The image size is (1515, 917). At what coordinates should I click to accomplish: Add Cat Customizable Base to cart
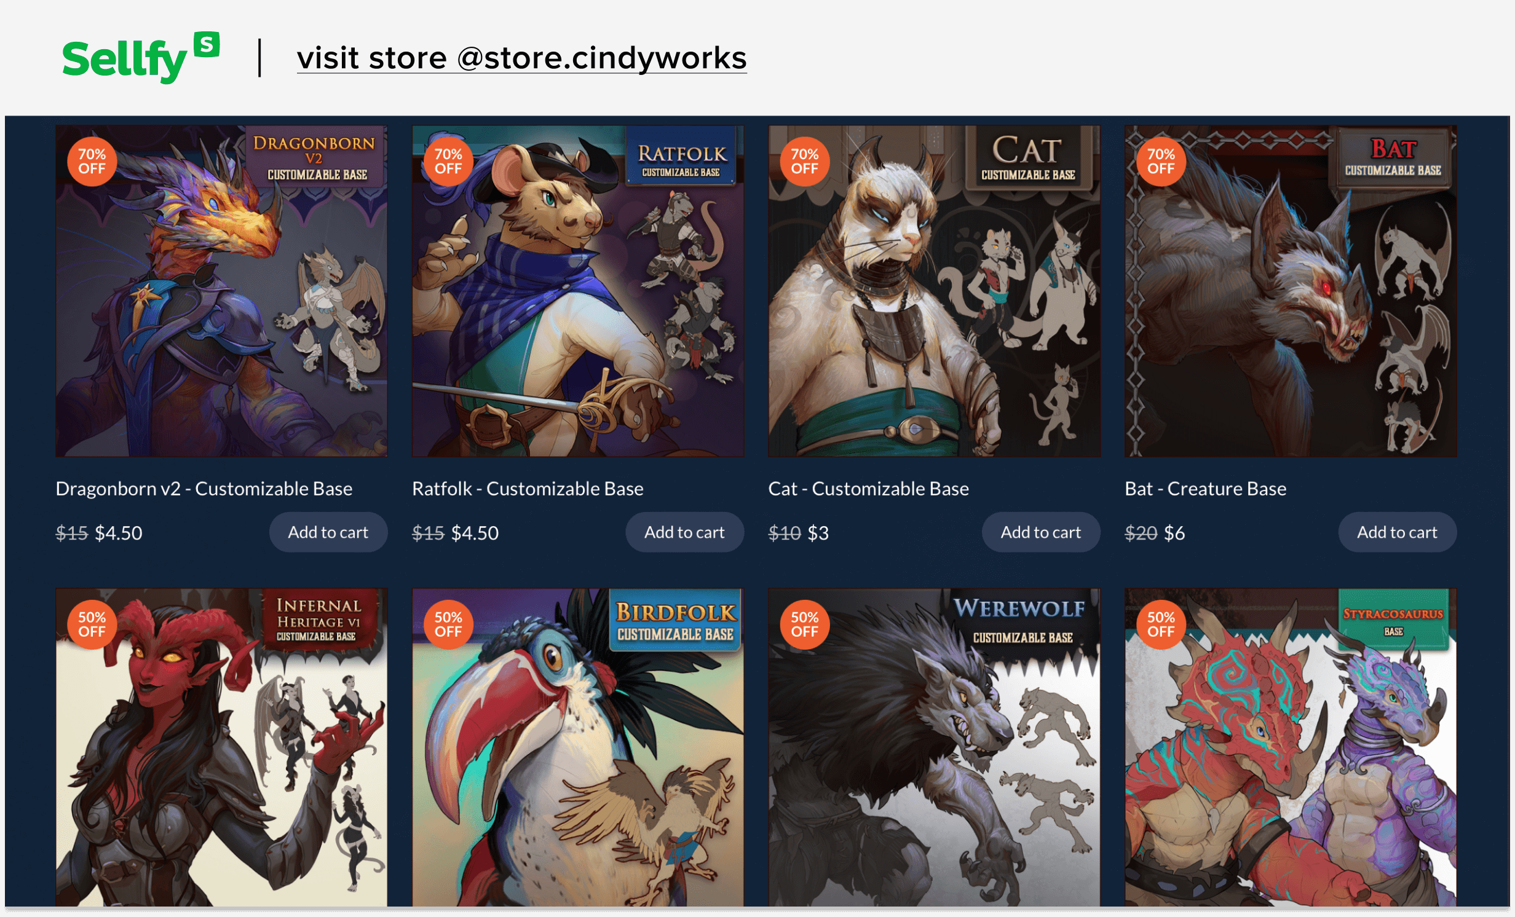click(x=1041, y=532)
